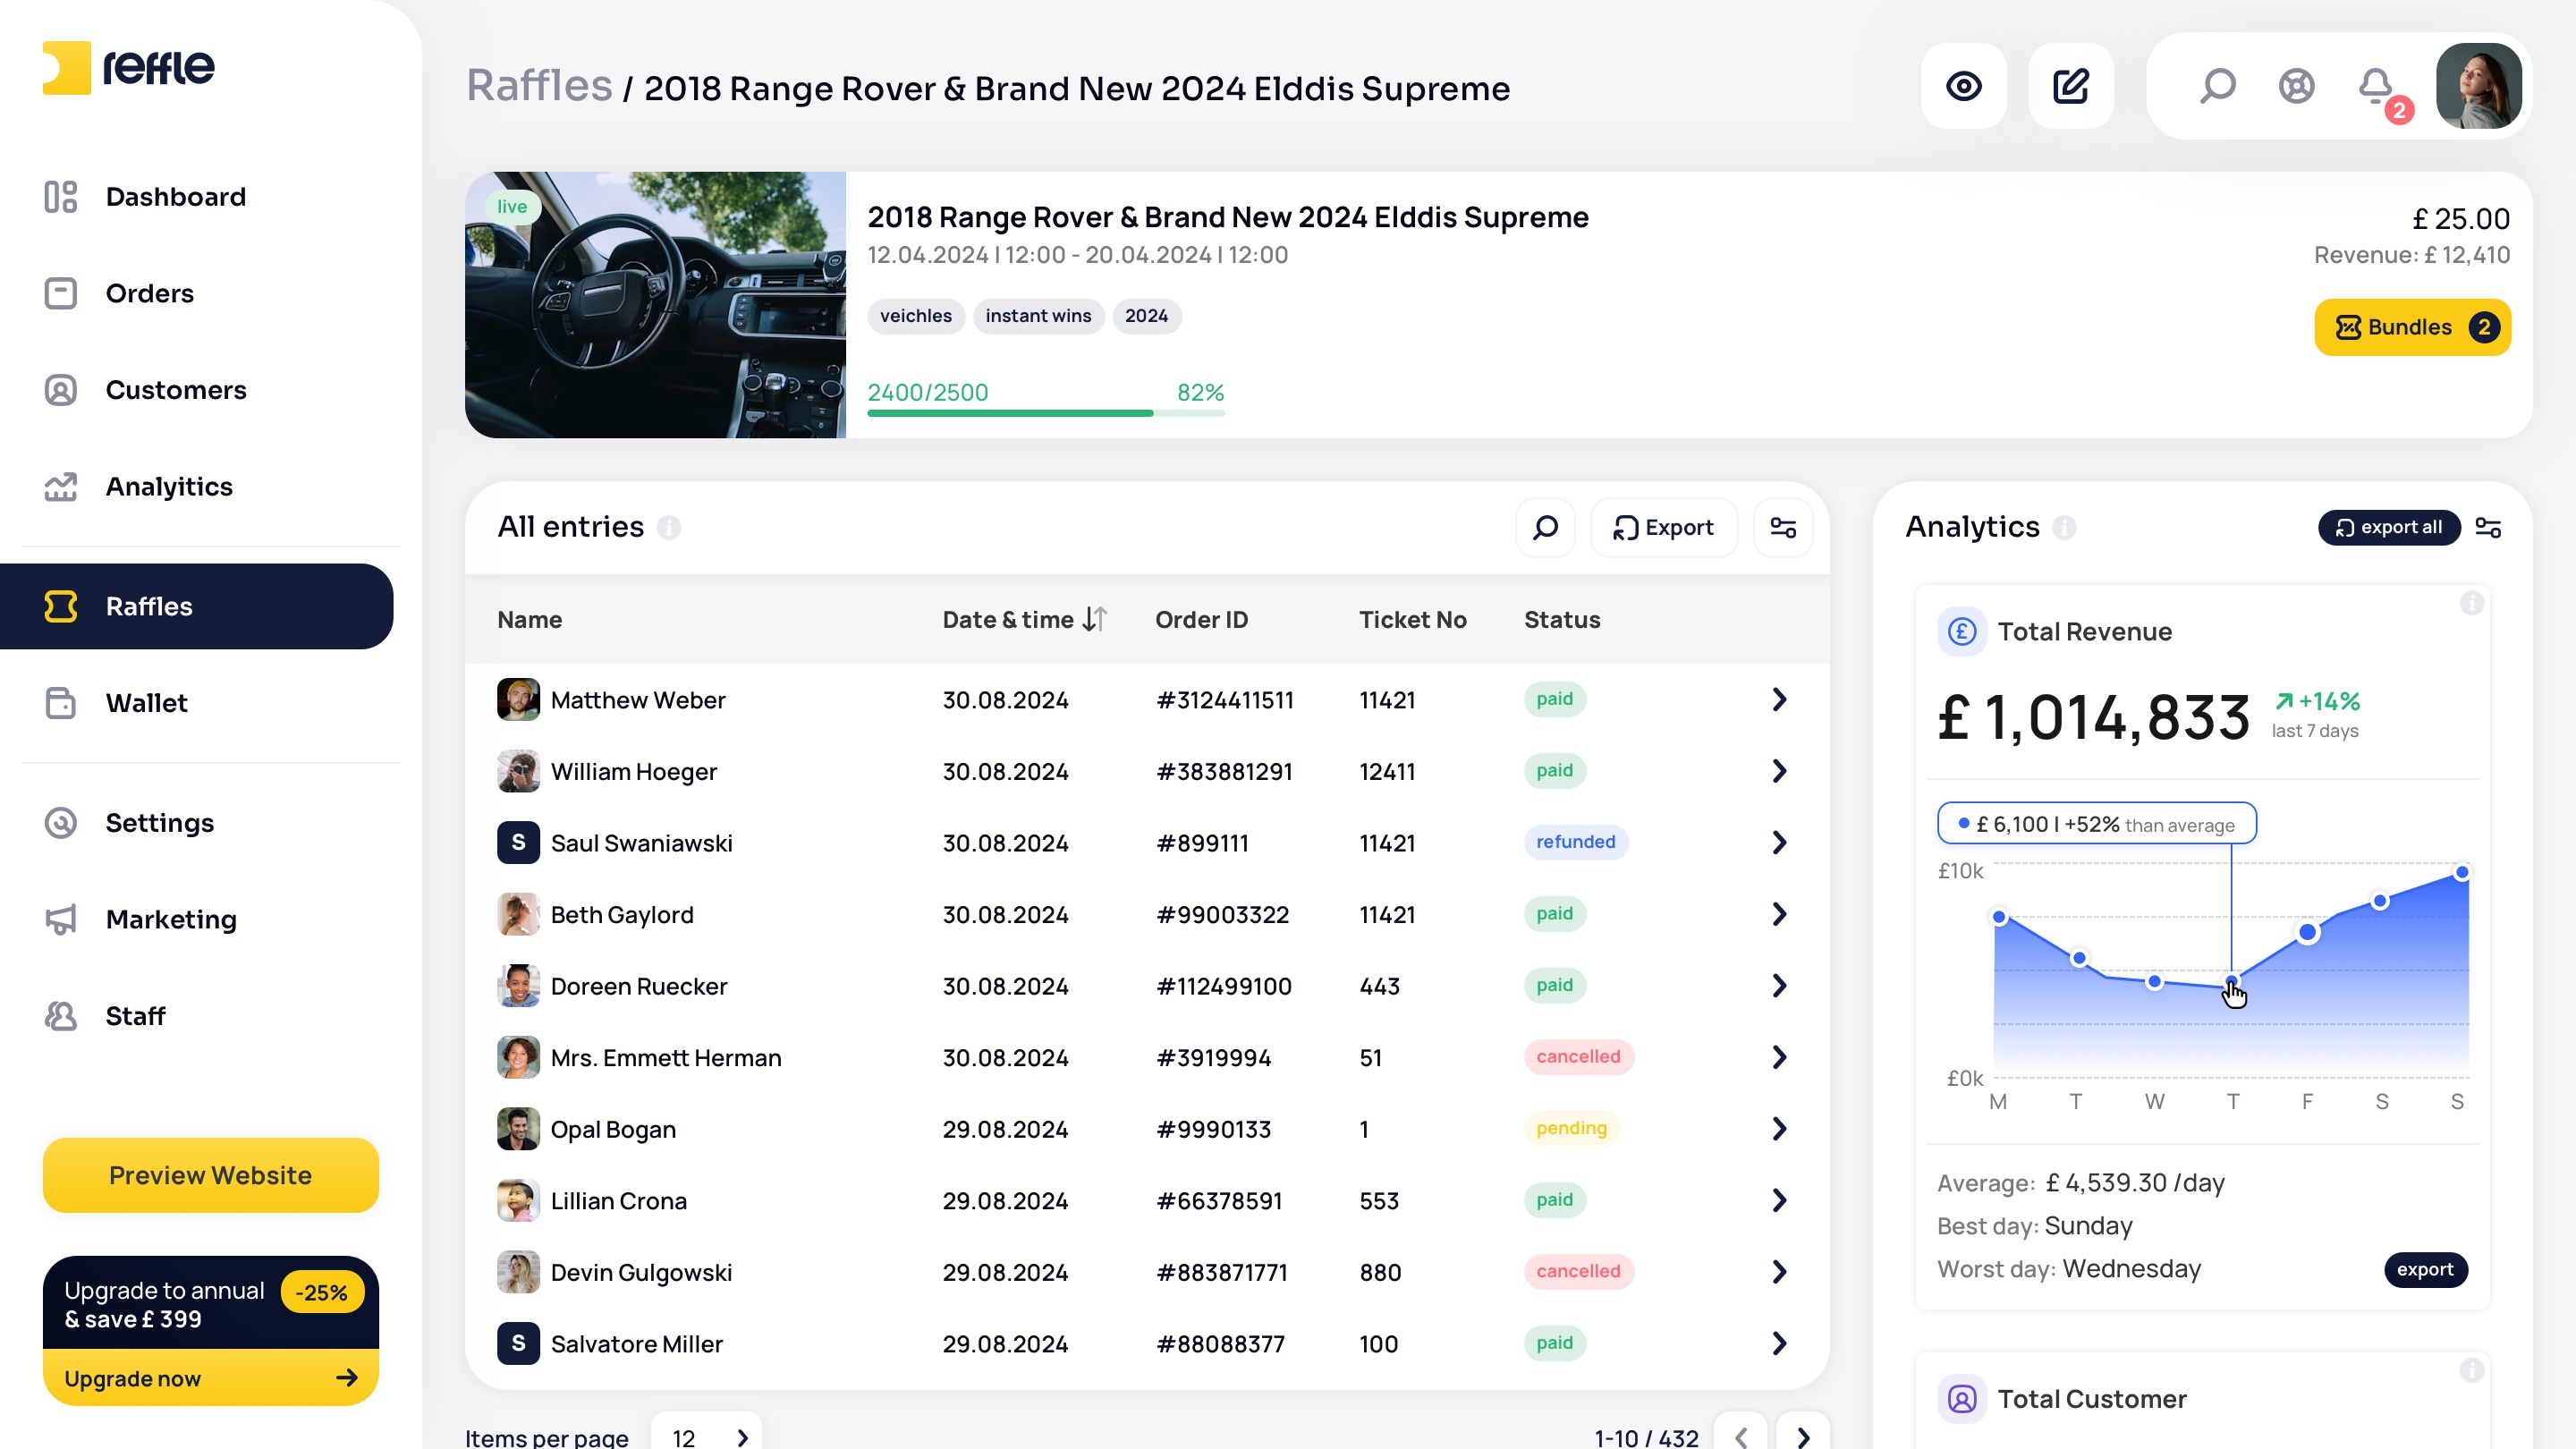
Task: Expand Salvatore Miller's entry row
Action: point(1779,1343)
